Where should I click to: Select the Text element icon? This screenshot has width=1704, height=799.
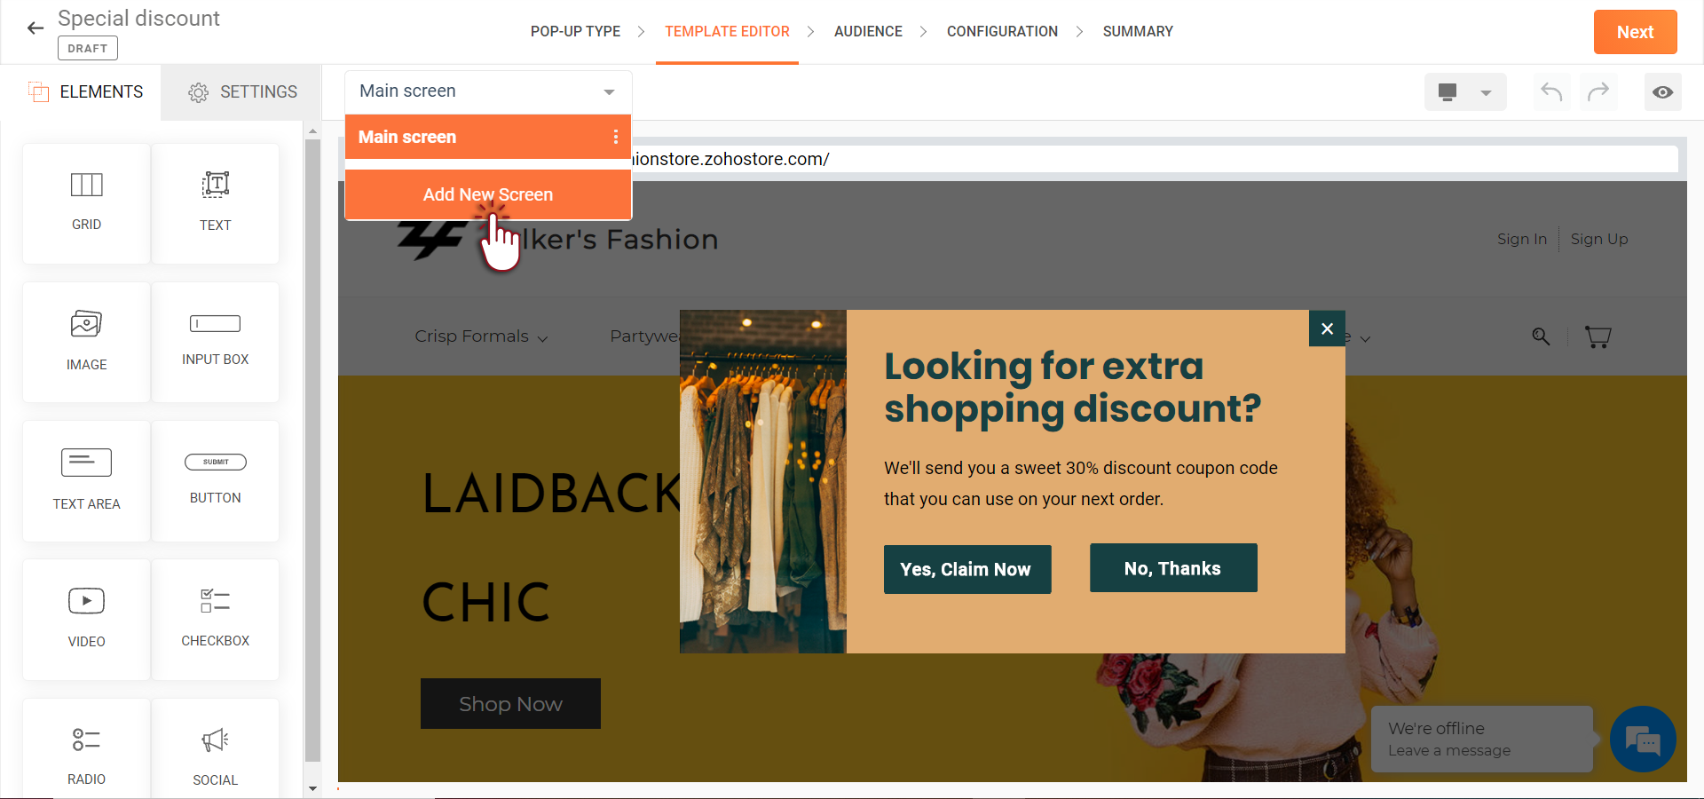click(x=216, y=185)
